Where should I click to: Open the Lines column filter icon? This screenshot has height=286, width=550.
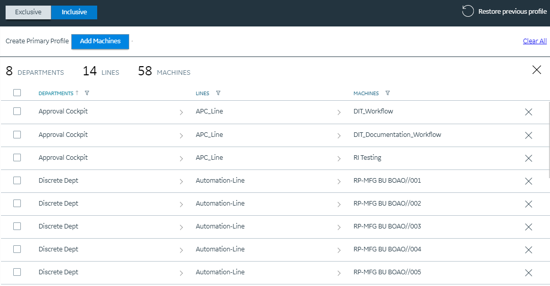pyautogui.click(x=218, y=93)
